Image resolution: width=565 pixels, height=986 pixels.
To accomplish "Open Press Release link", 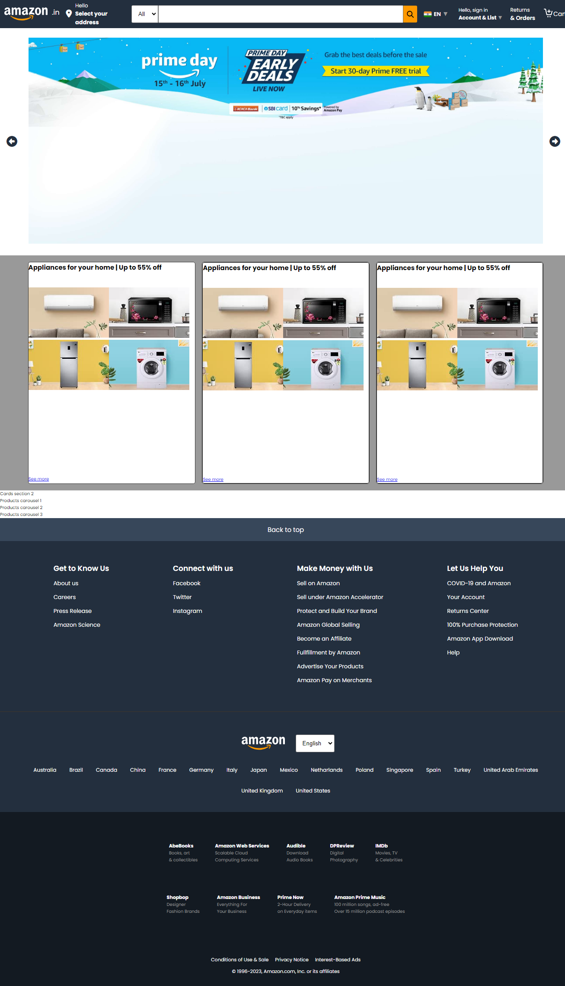I will pyautogui.click(x=73, y=611).
